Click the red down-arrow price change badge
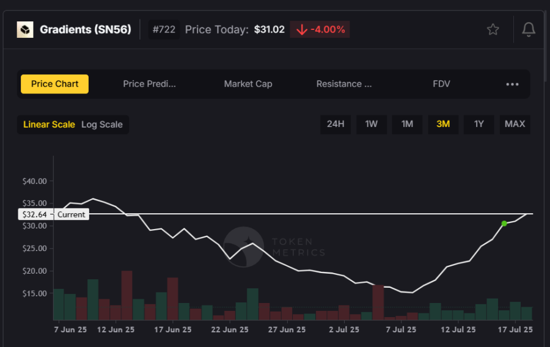This screenshot has width=550, height=347. pos(320,29)
